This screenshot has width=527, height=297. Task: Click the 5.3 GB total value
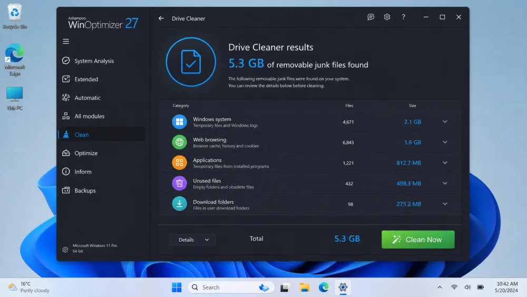[x=347, y=238]
